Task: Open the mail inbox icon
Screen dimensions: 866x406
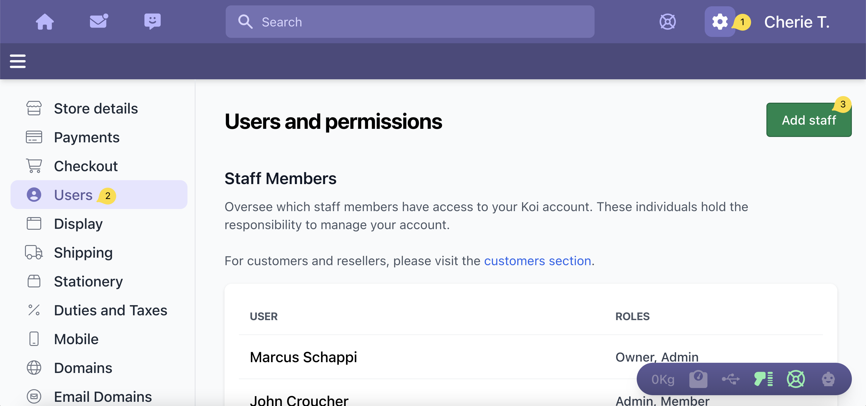Action: 98,22
